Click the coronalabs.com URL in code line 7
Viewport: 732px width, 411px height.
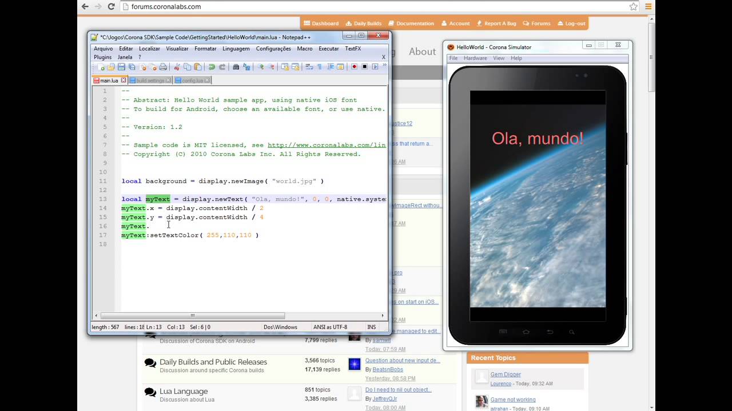(327, 145)
